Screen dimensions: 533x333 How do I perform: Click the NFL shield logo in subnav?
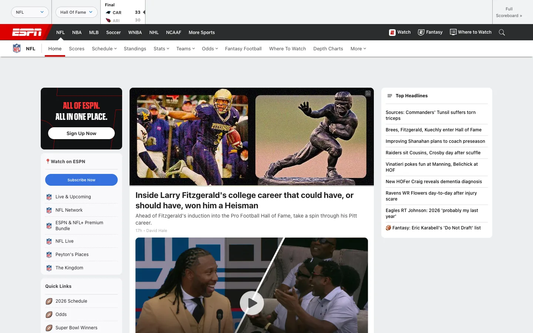[17, 48]
